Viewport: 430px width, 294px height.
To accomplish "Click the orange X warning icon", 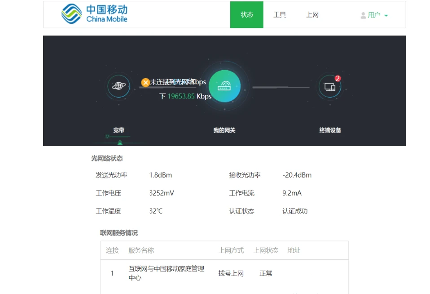I will 145,82.
